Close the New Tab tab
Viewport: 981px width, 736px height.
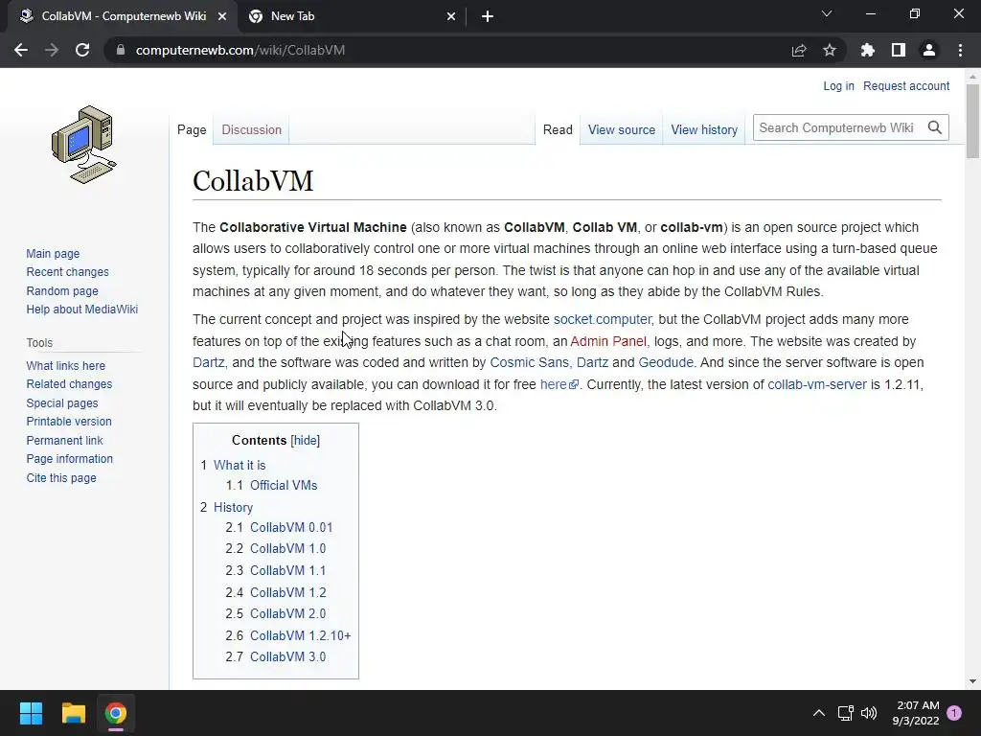pos(451,16)
